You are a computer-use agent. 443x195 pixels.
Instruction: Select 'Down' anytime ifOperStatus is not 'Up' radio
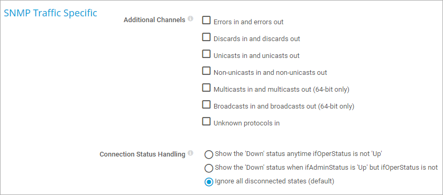(209, 155)
